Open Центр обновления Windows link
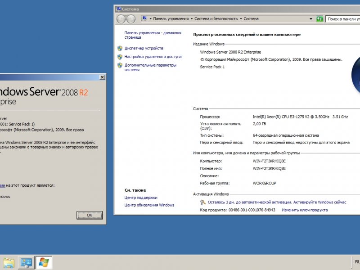Image resolution: width=360 pixels, height=270 pixels. 149,205
